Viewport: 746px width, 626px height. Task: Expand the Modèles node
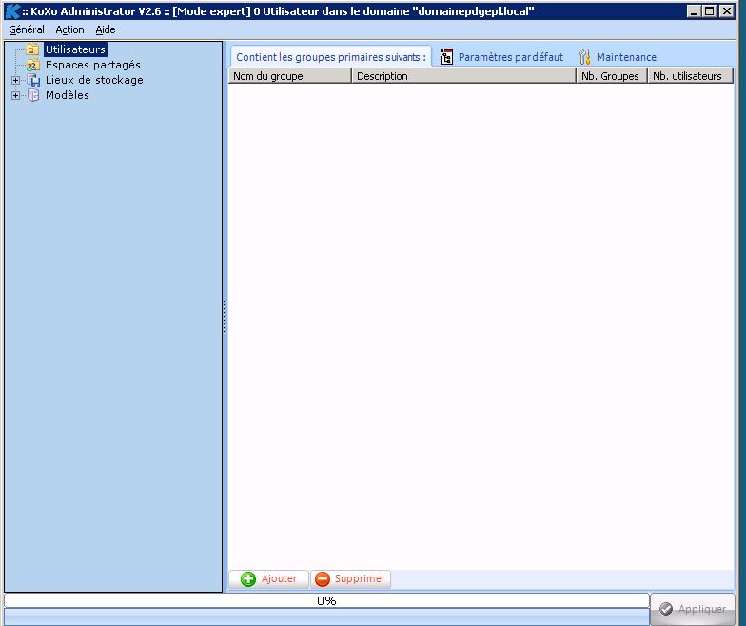[x=15, y=95]
